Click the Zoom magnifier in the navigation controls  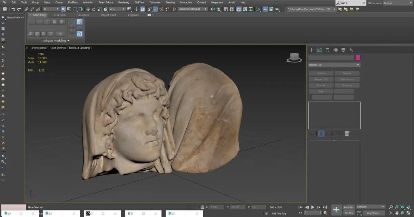tap(391, 207)
